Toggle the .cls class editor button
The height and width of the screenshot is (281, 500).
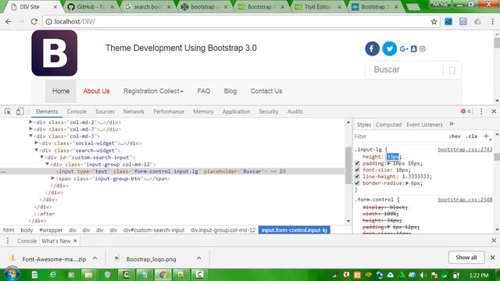(x=471, y=137)
